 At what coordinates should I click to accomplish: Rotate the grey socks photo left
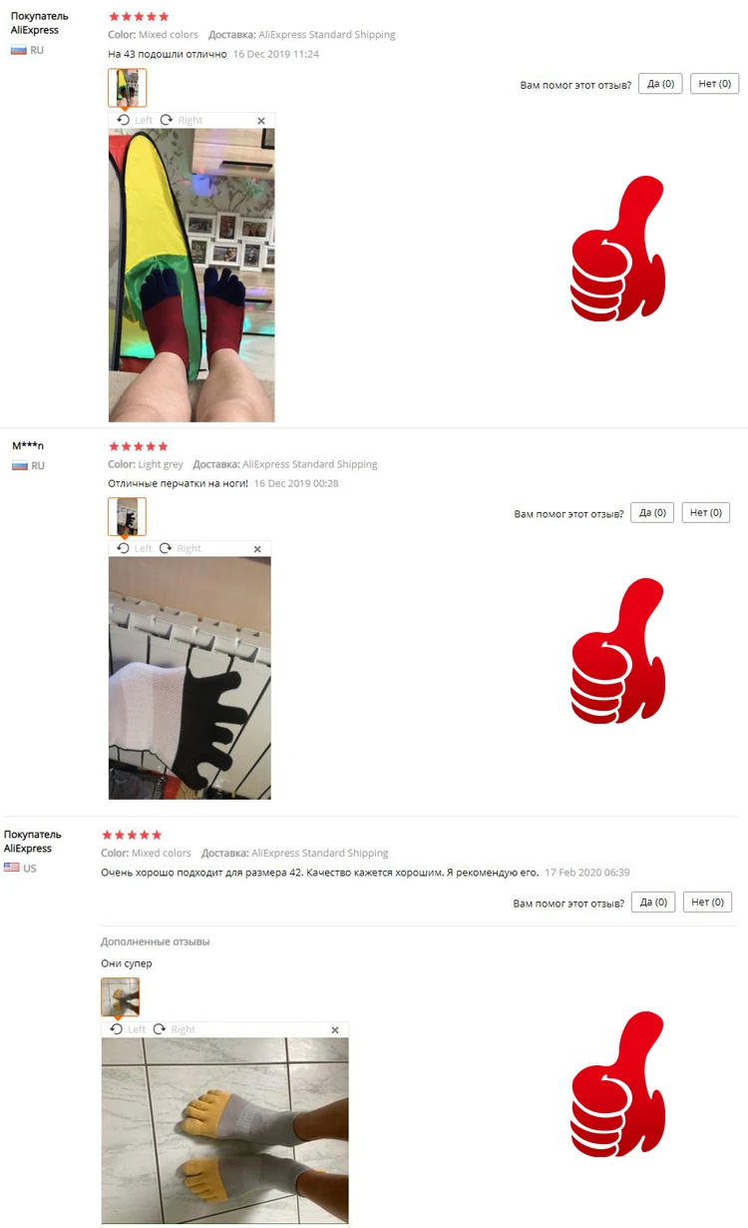[135, 548]
